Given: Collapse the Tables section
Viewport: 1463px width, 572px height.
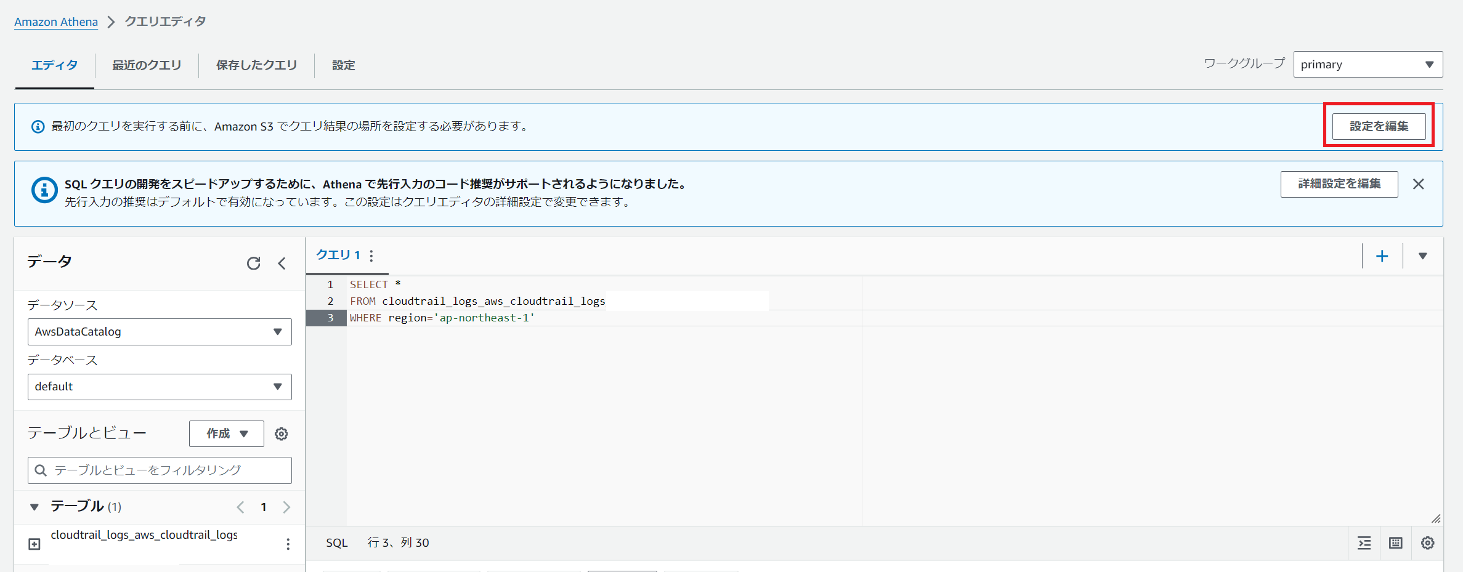Looking at the screenshot, I should pos(34,507).
